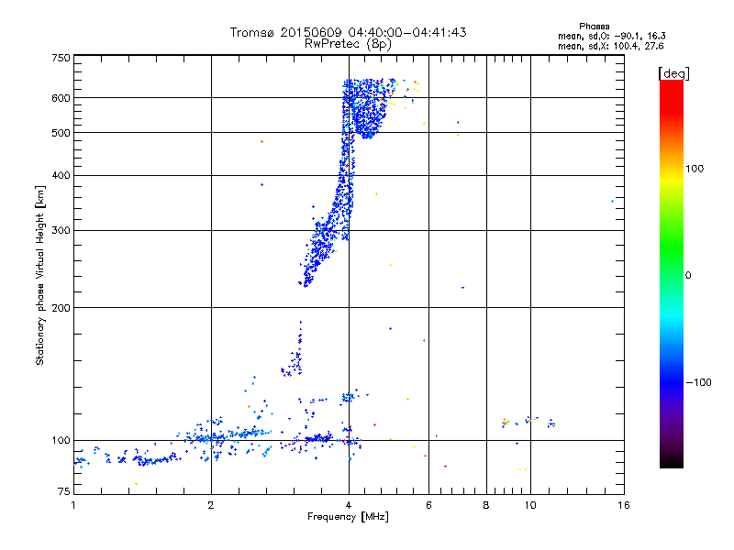Click the colorbar tick label '-100'
The width and height of the screenshot is (734, 550).
(x=698, y=382)
